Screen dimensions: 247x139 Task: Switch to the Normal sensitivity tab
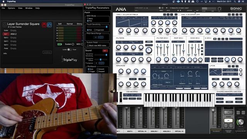(x=69, y=24)
